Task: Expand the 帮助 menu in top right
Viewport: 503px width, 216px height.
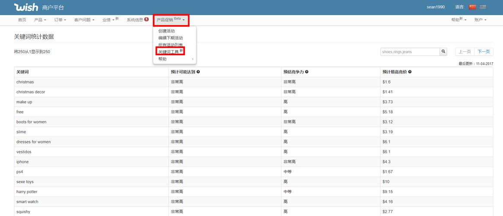Action: tap(459, 20)
